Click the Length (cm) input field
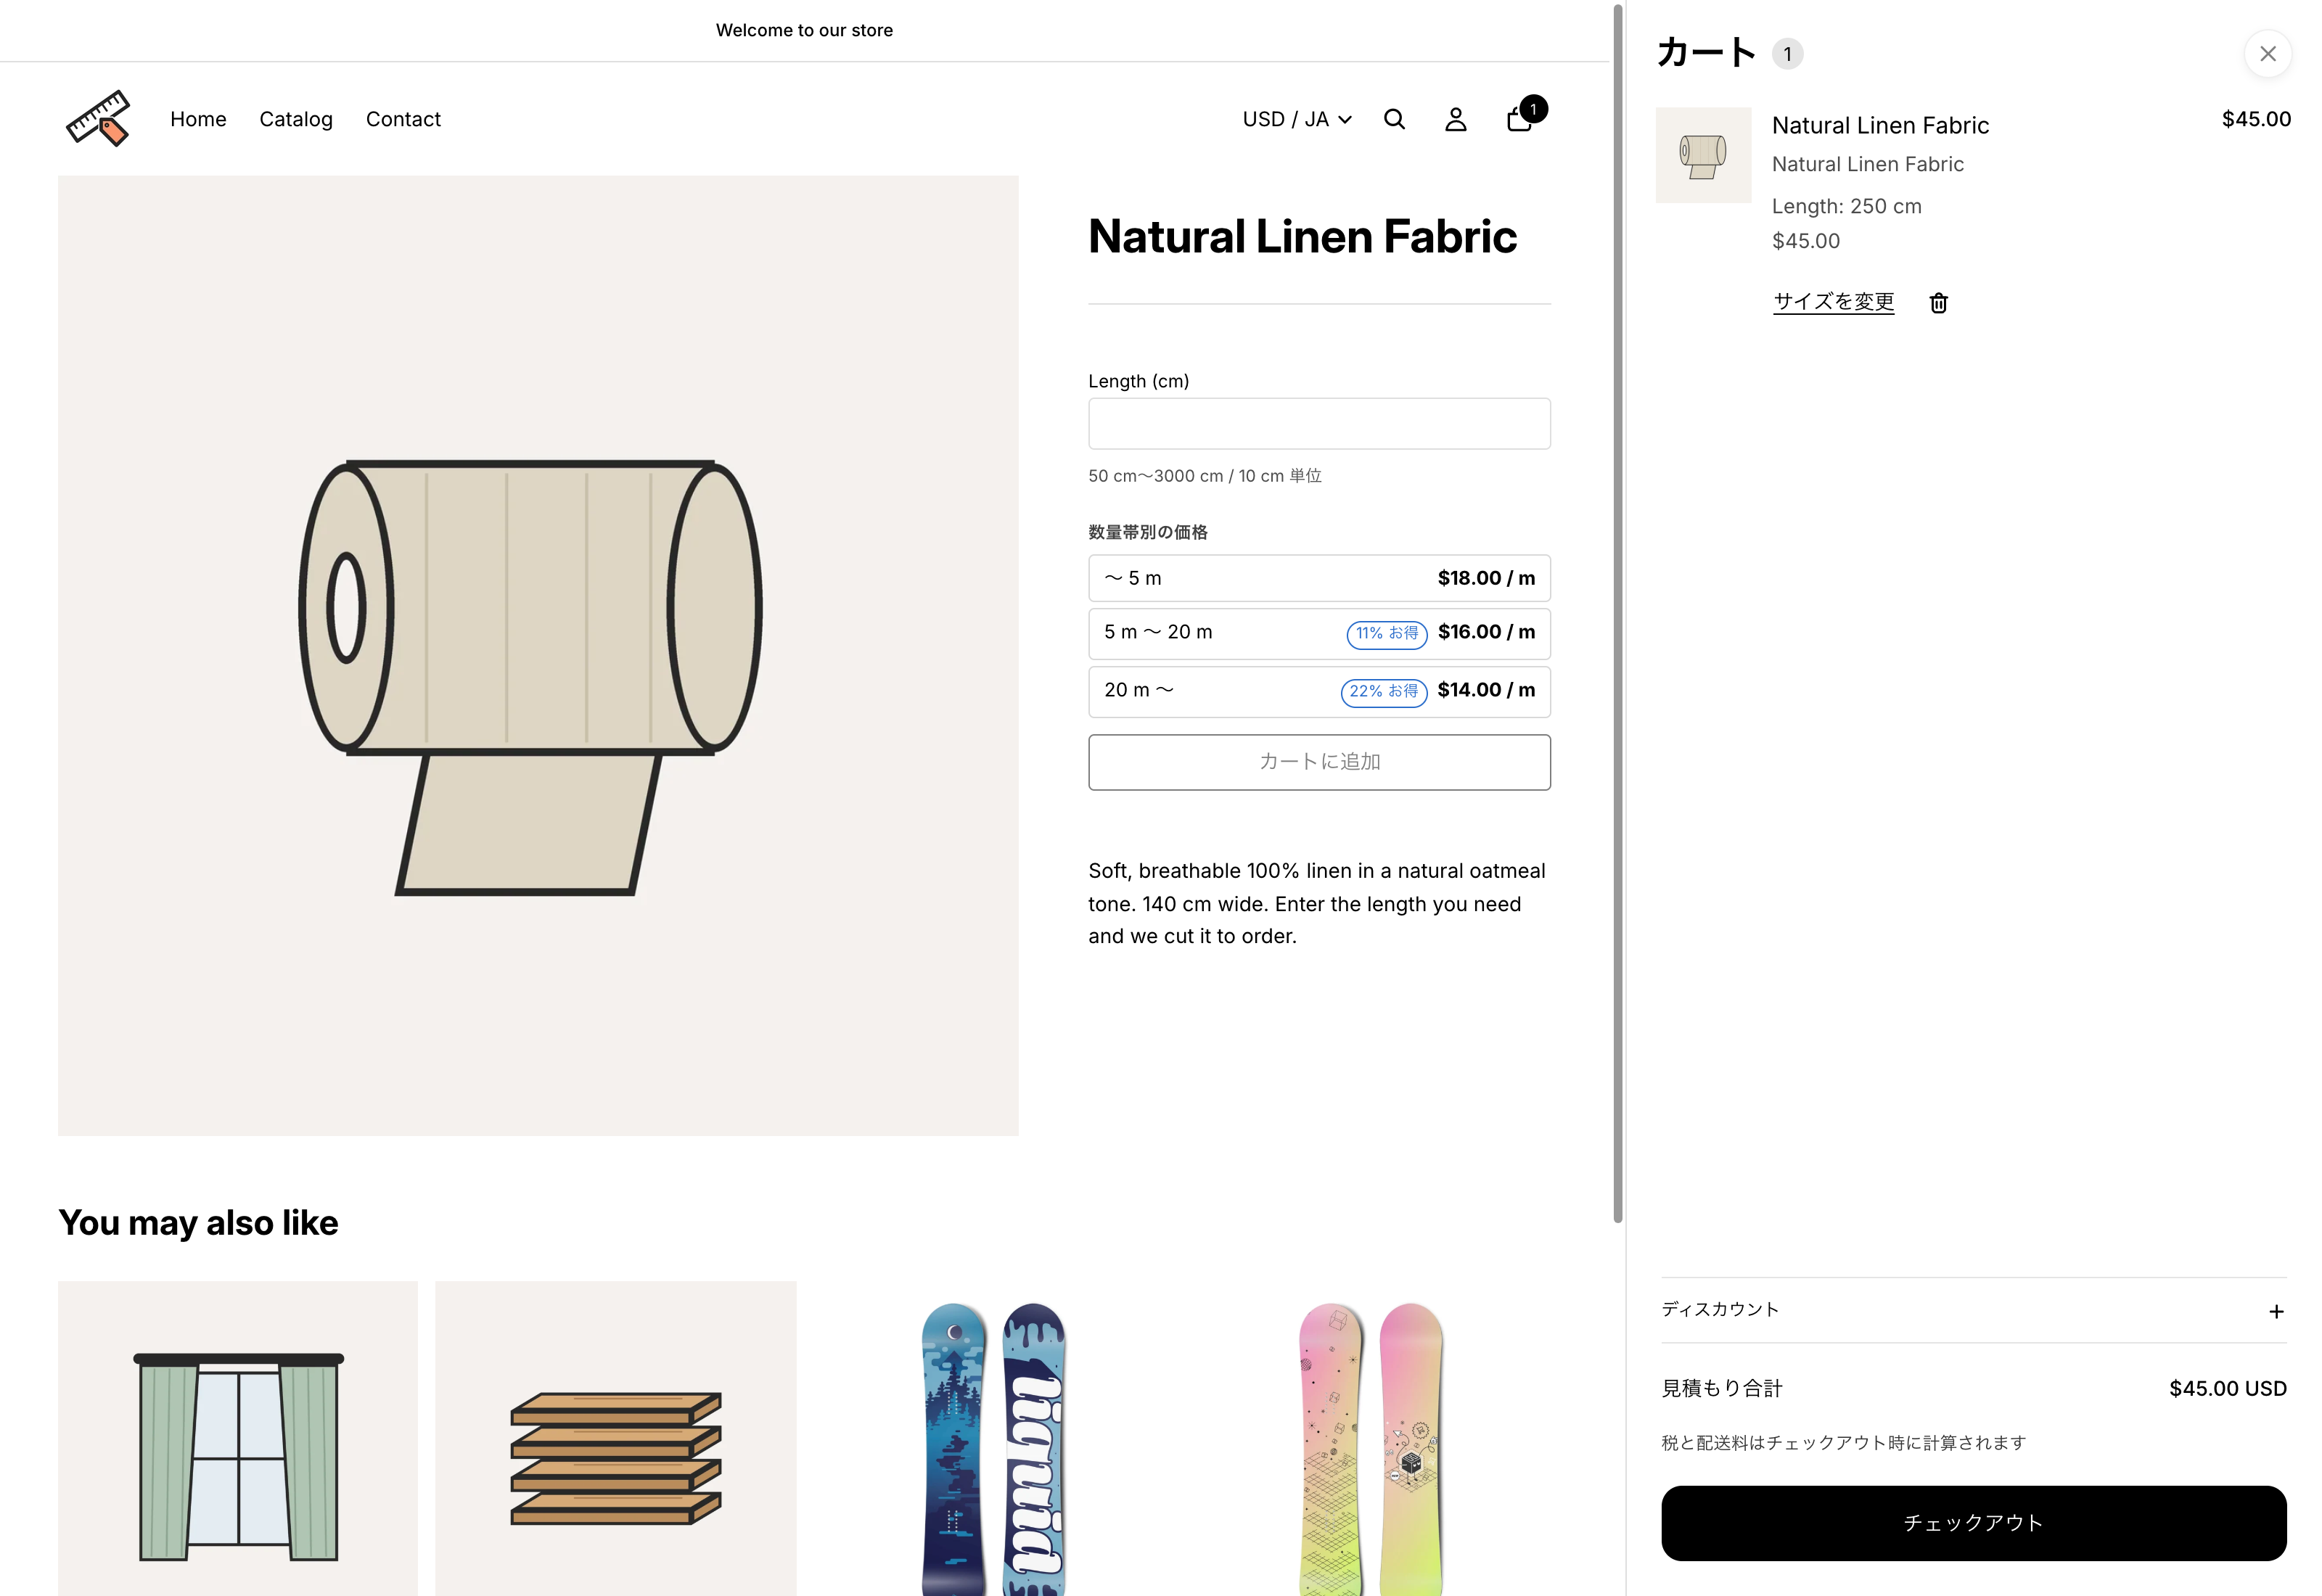The width and height of the screenshot is (2322, 1596). click(x=1319, y=424)
